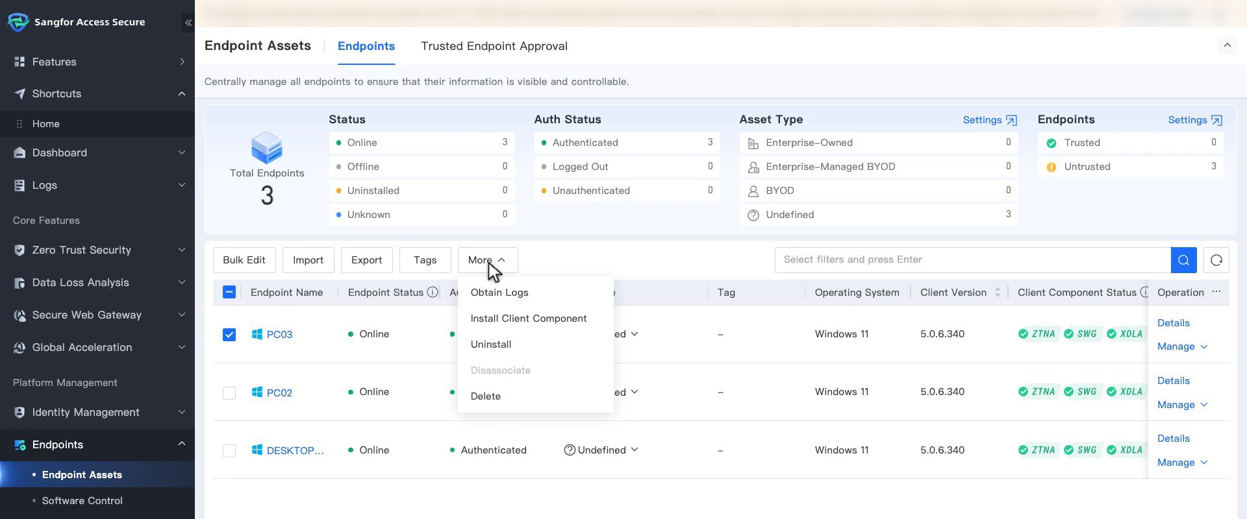Select Obtain Logs from More menu
The height and width of the screenshot is (519, 1247).
click(x=536, y=293)
